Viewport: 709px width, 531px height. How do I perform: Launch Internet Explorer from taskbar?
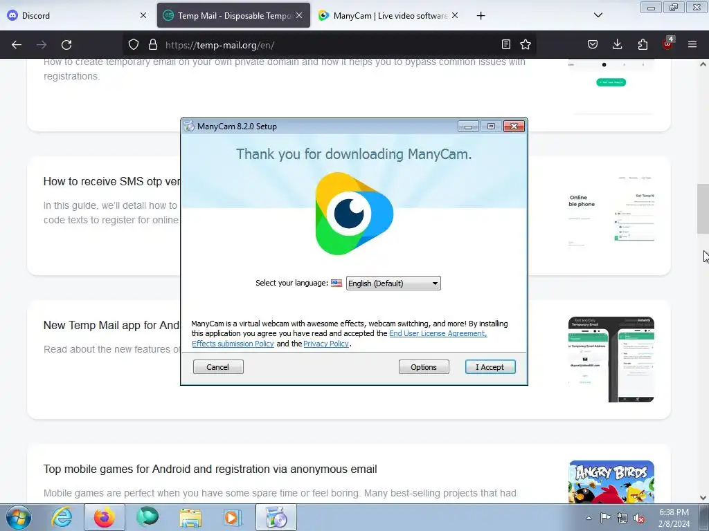coord(62,517)
